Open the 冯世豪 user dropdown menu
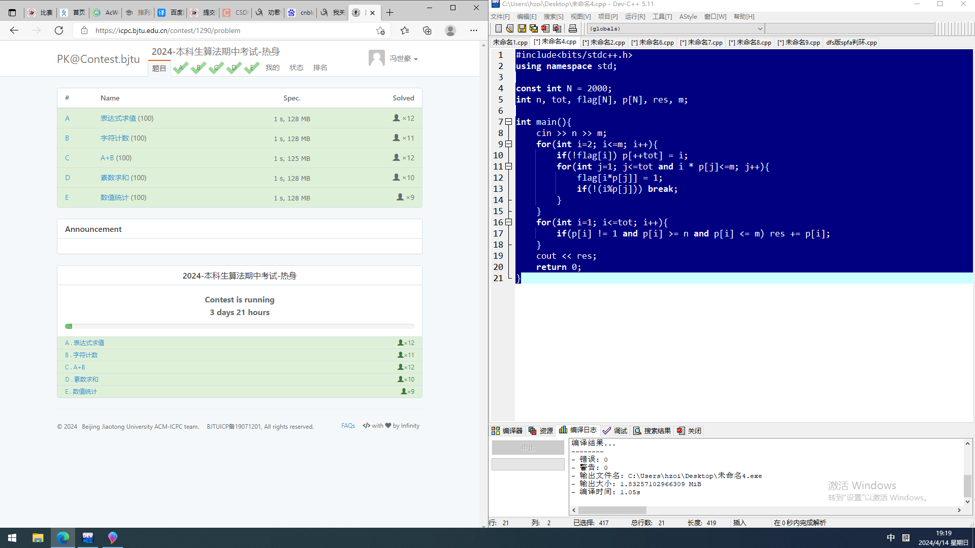975x548 pixels. [x=404, y=59]
